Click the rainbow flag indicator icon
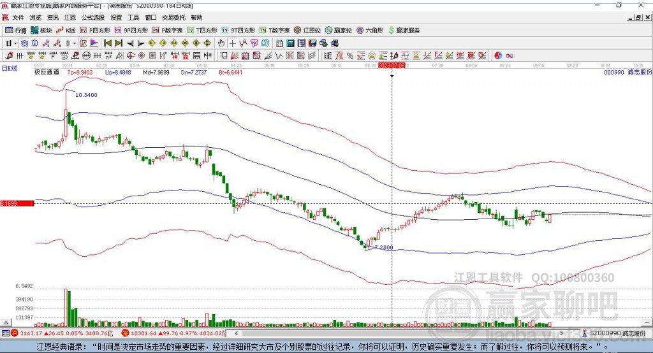 point(94,43)
